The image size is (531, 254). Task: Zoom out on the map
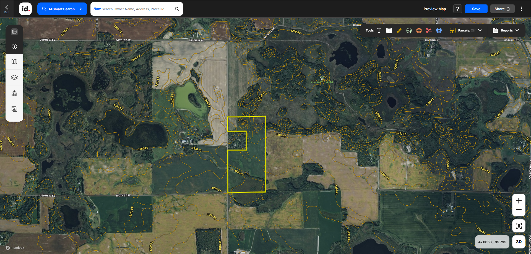click(519, 210)
